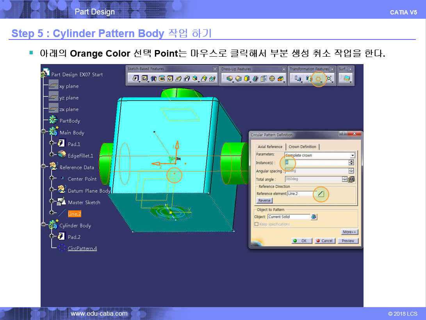Click the Hole tool icon

point(170,79)
